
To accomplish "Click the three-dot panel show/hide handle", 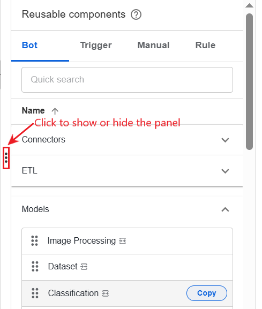I will pyautogui.click(x=6, y=157).
